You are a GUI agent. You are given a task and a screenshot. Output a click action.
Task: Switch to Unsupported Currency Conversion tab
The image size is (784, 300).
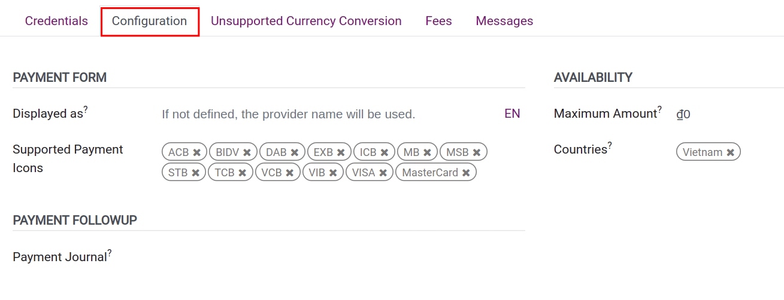click(306, 21)
